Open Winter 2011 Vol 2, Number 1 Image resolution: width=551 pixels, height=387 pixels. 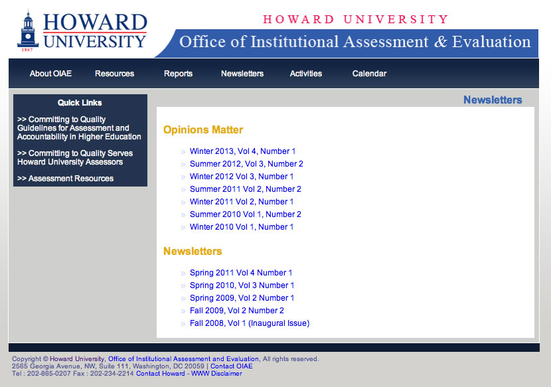click(x=242, y=202)
